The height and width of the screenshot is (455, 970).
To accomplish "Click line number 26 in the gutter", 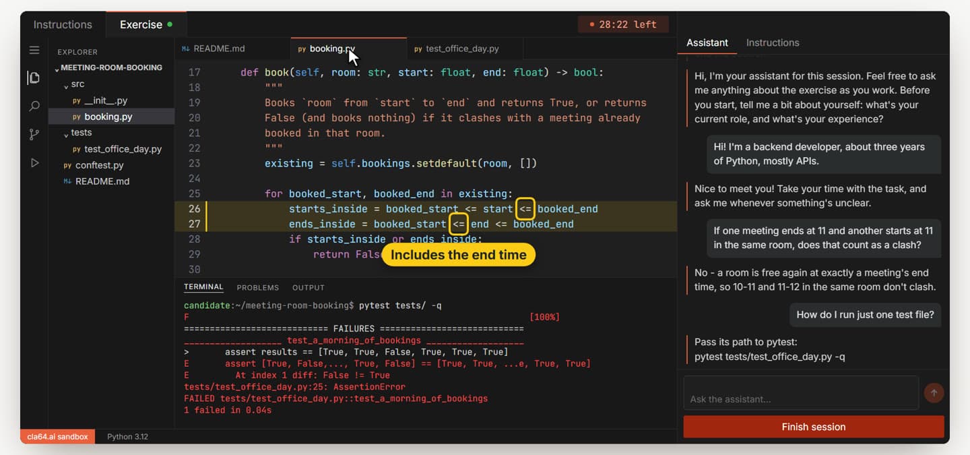I will click(x=194, y=209).
